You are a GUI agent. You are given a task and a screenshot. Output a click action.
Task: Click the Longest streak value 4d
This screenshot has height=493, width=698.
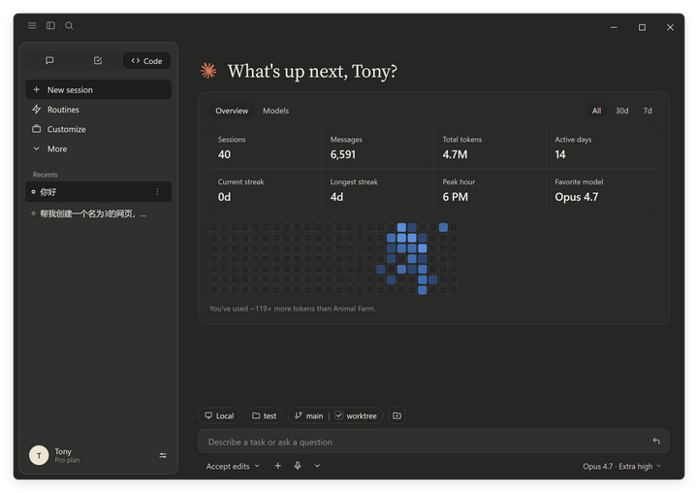pyautogui.click(x=336, y=197)
